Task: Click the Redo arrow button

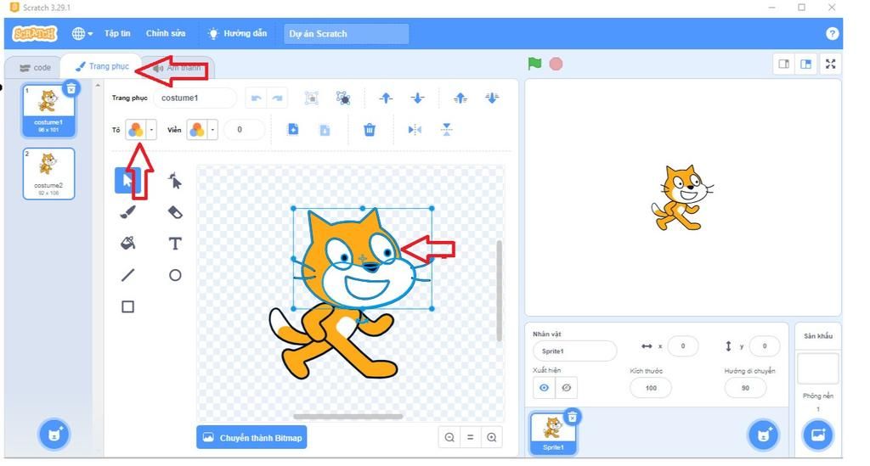Action: tap(277, 98)
